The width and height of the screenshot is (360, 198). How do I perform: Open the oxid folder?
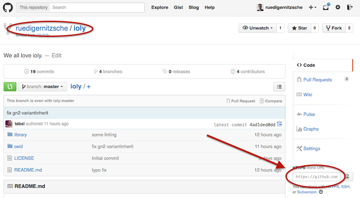(x=18, y=146)
